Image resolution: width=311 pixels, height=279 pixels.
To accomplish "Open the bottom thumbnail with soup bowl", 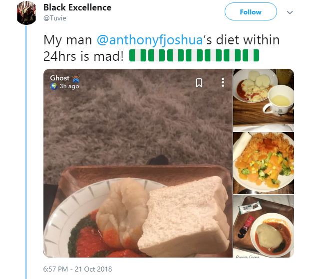I will click(x=263, y=226).
